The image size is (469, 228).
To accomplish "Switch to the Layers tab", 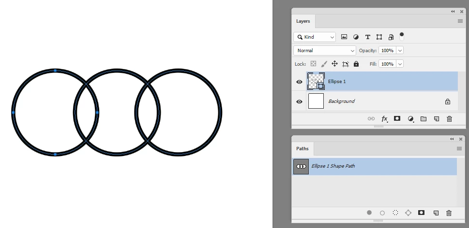I will [x=303, y=21].
